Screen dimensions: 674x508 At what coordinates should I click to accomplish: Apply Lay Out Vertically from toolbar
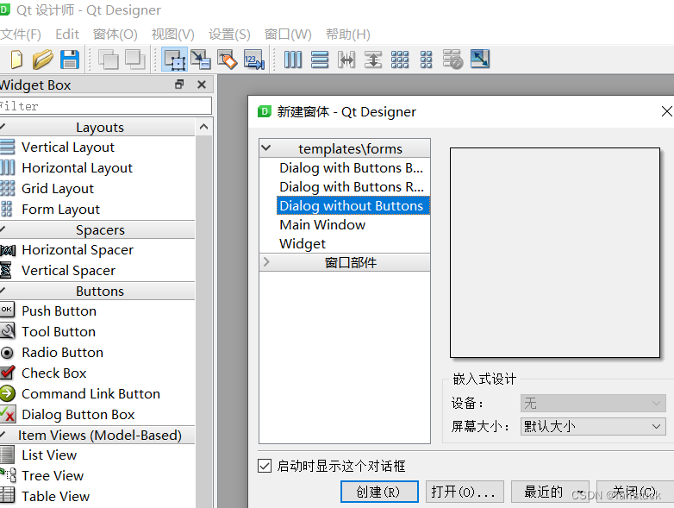point(320,60)
